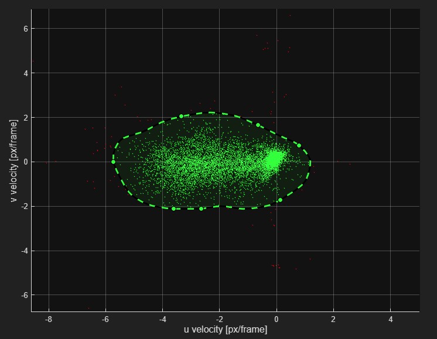Viewport: 437px width, 339px height.
Task: Click the '2' tick label on the v axis
Action: 26,118
